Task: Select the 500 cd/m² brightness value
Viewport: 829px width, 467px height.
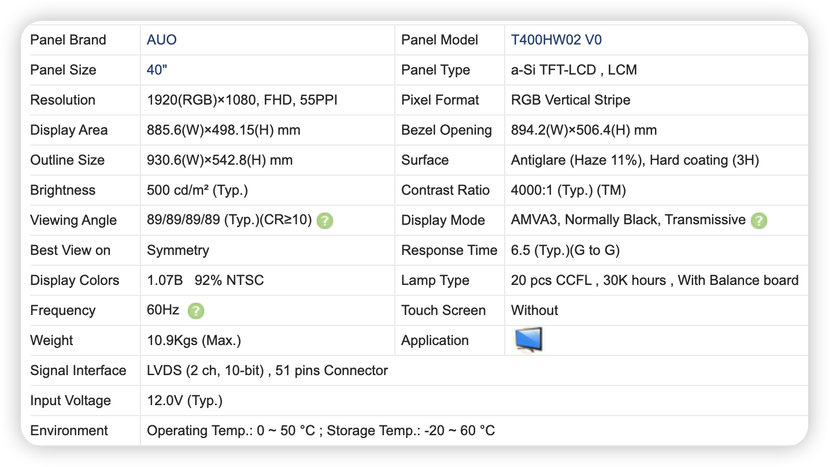Action: click(197, 190)
